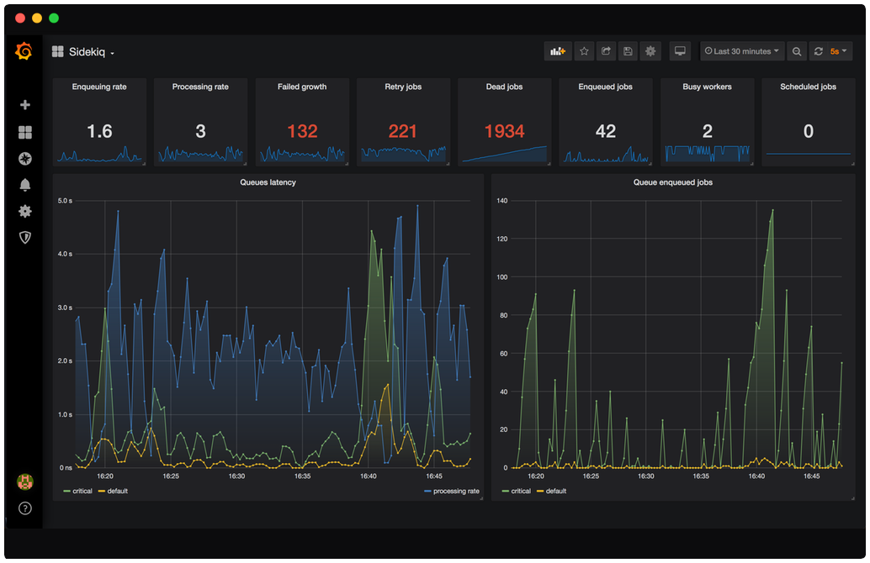Click the 1.6 Enqueuing rate value
This screenshot has height=563, width=870.
[99, 131]
